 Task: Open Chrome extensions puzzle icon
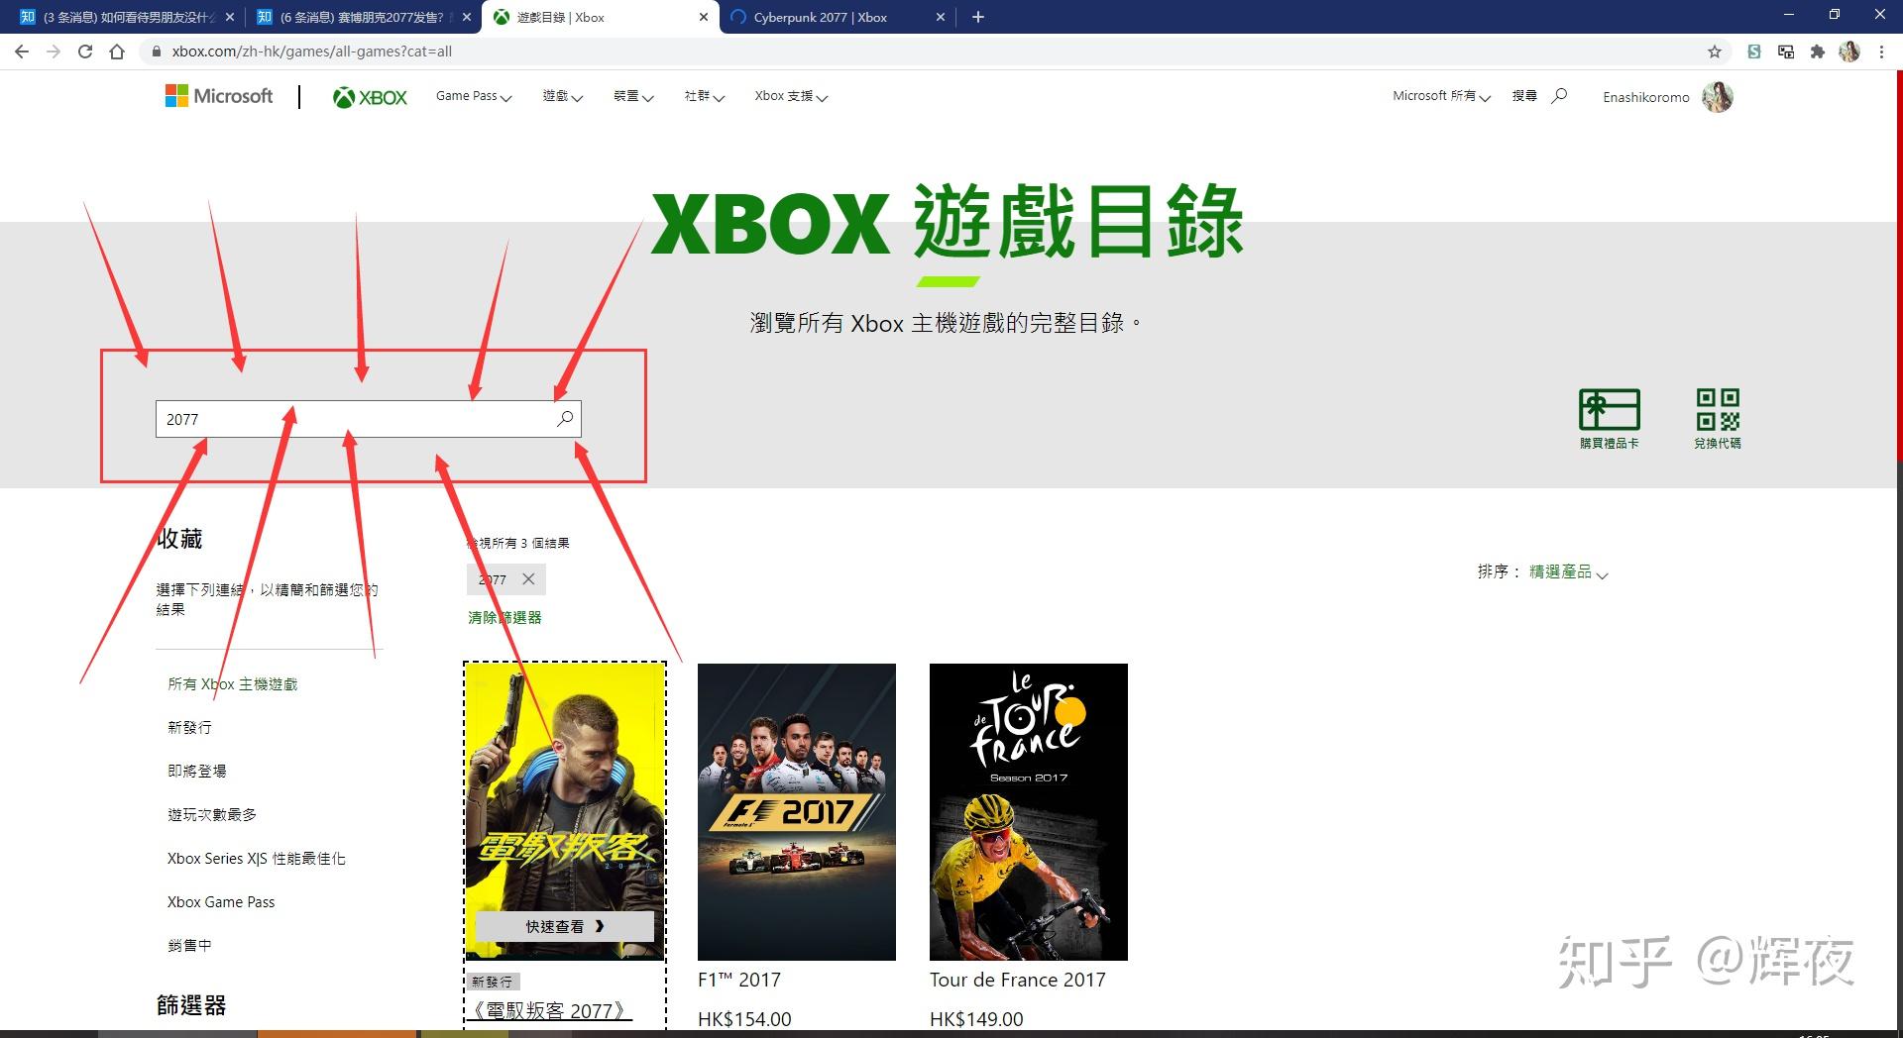point(1817,52)
